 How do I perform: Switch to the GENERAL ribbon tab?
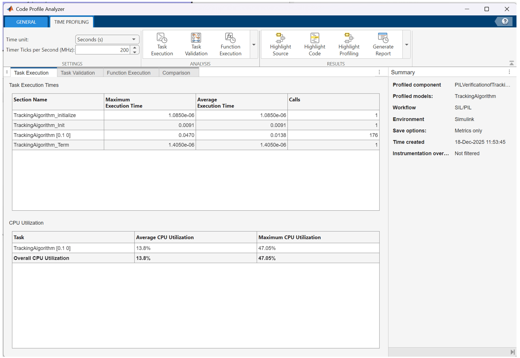[x=26, y=22]
